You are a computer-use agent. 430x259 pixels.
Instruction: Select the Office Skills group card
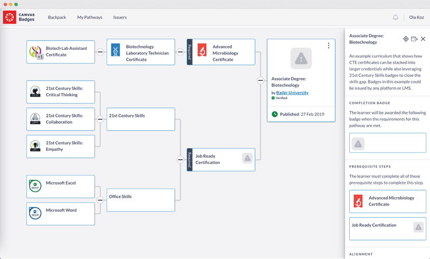pyautogui.click(x=140, y=200)
